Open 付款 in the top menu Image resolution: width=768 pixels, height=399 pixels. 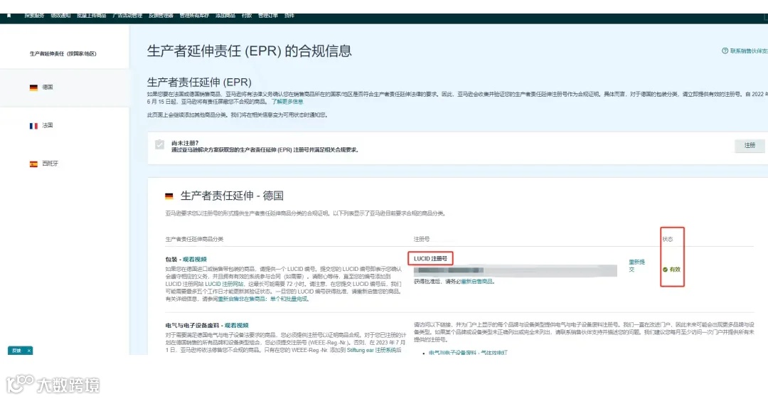[x=247, y=16]
